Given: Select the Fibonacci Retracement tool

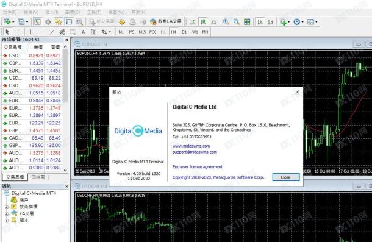Looking at the screenshot, I should [x=73, y=32].
